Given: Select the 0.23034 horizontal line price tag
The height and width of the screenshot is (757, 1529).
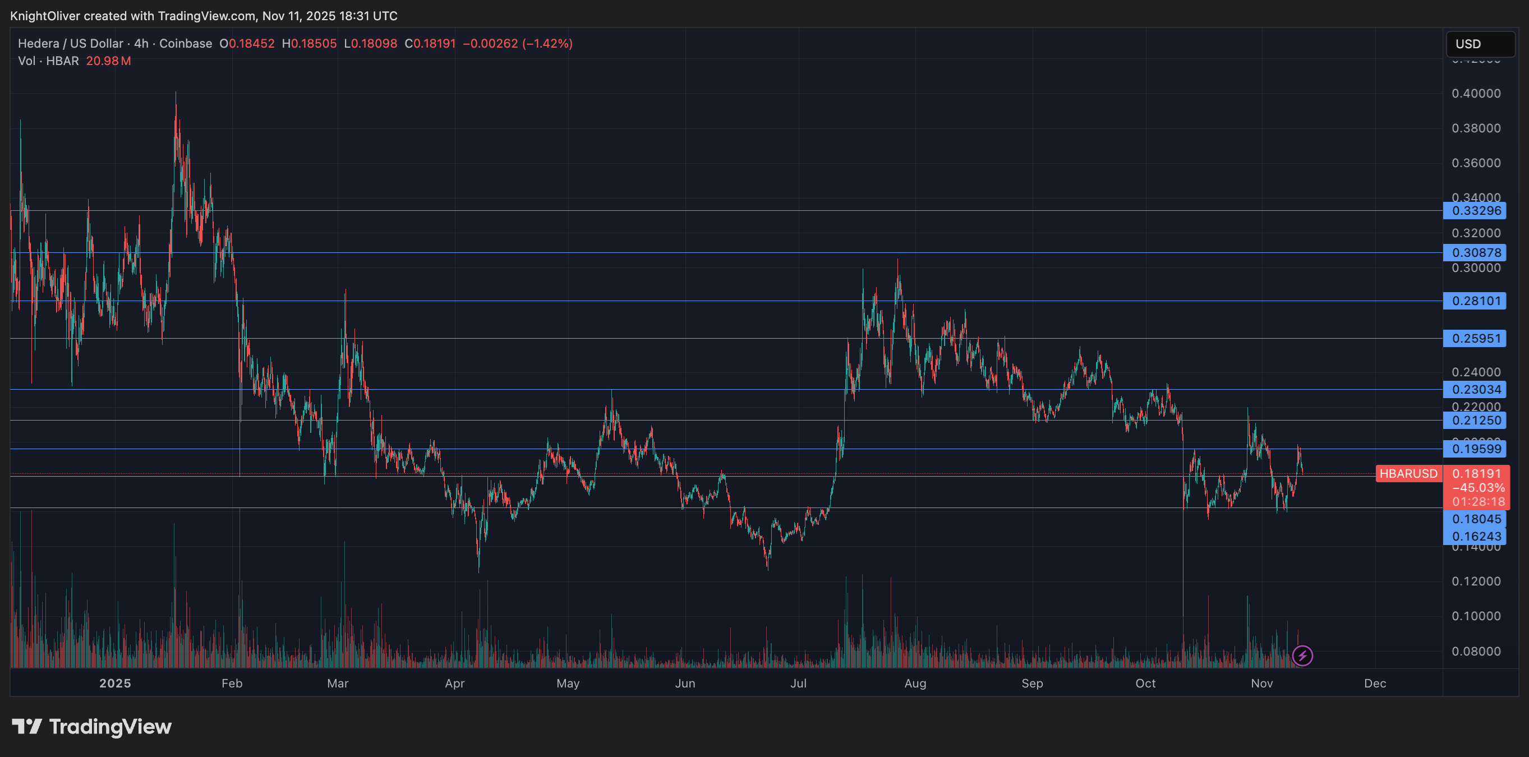Looking at the screenshot, I should pyautogui.click(x=1475, y=390).
